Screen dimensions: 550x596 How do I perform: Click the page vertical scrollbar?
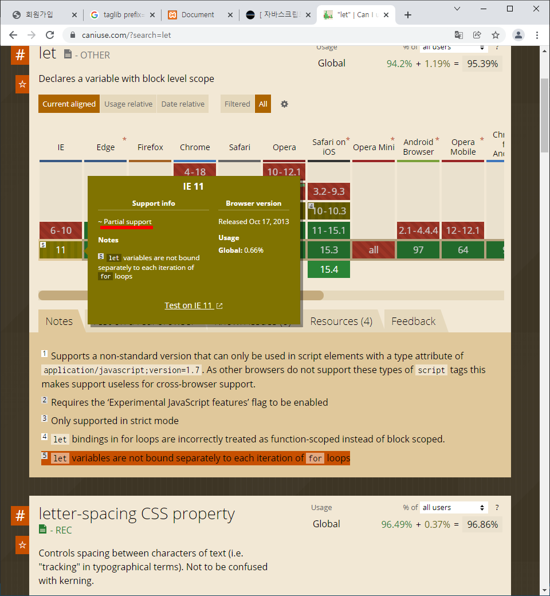(x=545, y=115)
